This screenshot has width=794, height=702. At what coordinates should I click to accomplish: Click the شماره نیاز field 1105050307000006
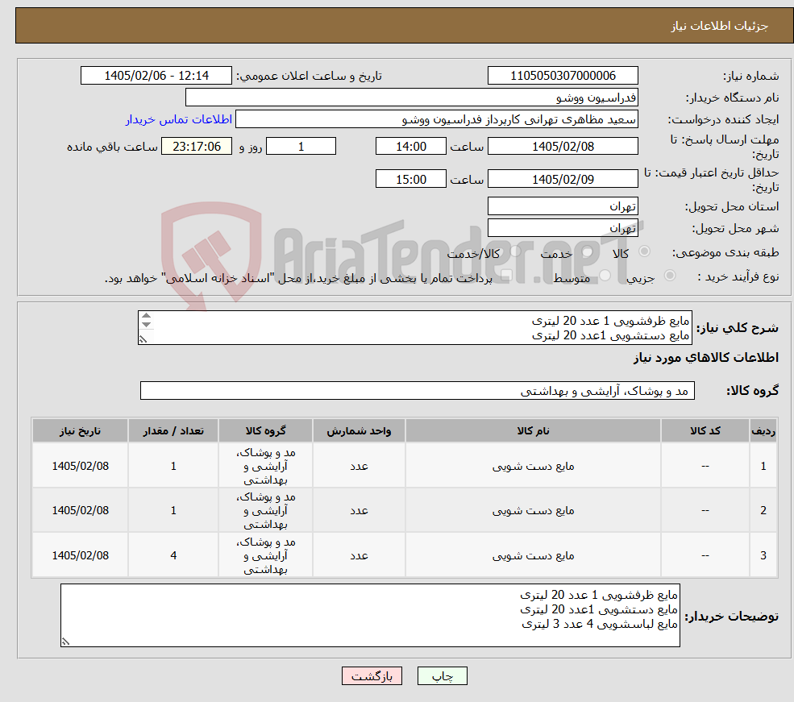click(563, 76)
